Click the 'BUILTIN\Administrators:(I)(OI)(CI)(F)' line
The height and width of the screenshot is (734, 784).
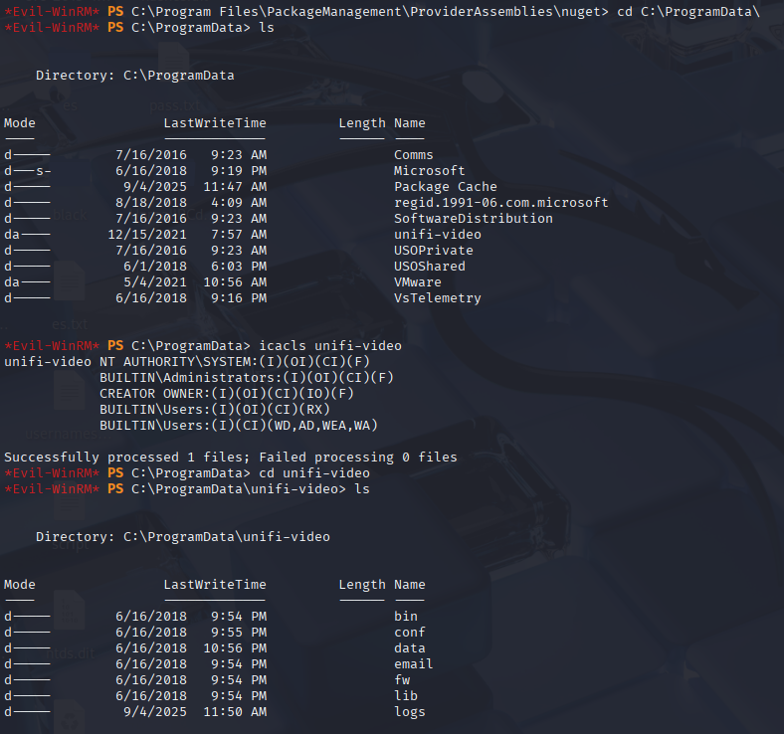click(x=247, y=378)
